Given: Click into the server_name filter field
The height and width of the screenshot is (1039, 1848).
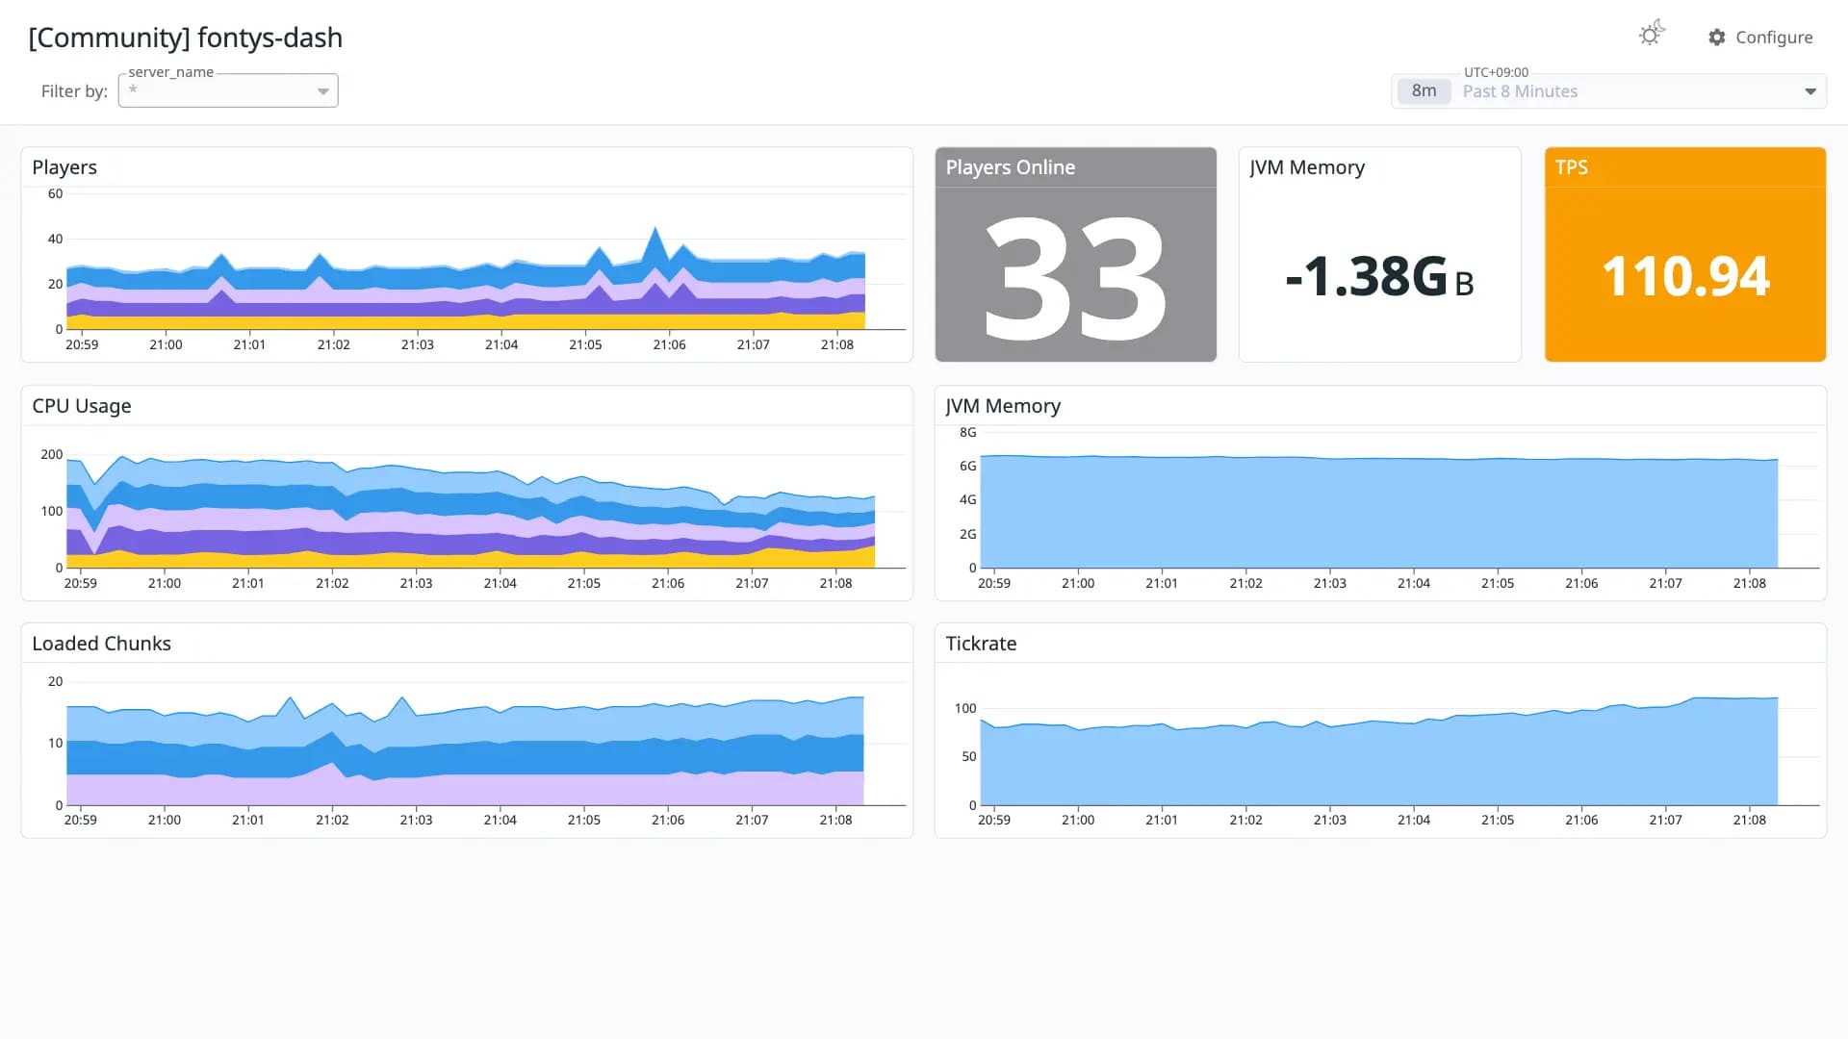Looking at the screenshot, I should (x=228, y=90).
